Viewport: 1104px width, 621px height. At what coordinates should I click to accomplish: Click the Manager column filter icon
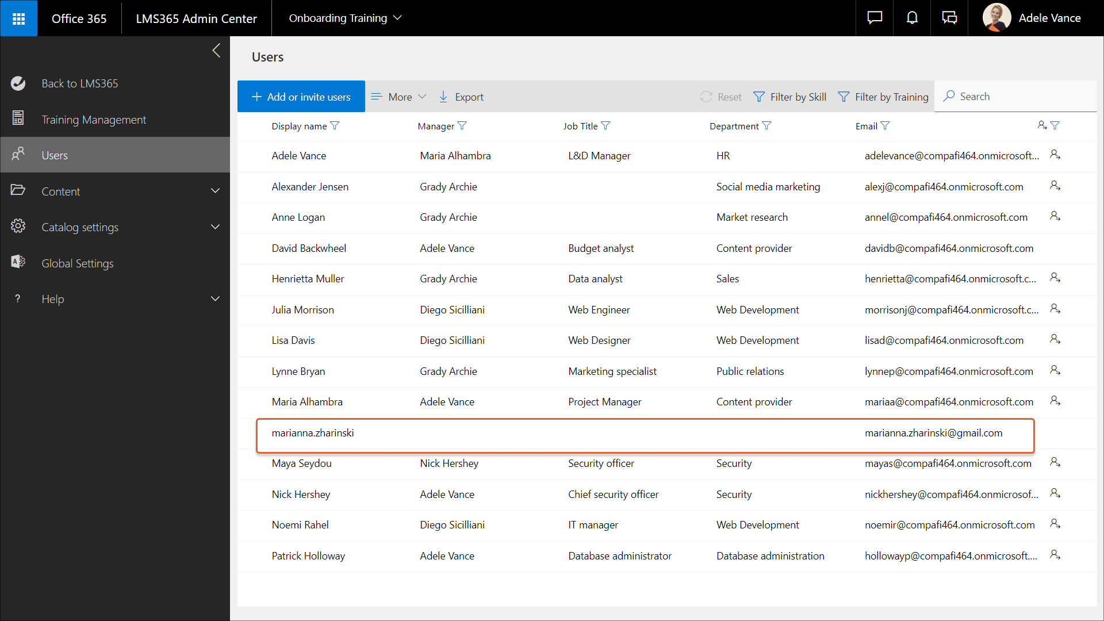462,126
